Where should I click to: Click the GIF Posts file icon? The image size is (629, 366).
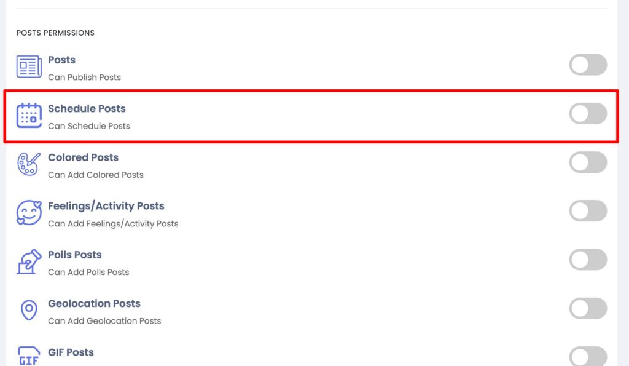(29, 356)
